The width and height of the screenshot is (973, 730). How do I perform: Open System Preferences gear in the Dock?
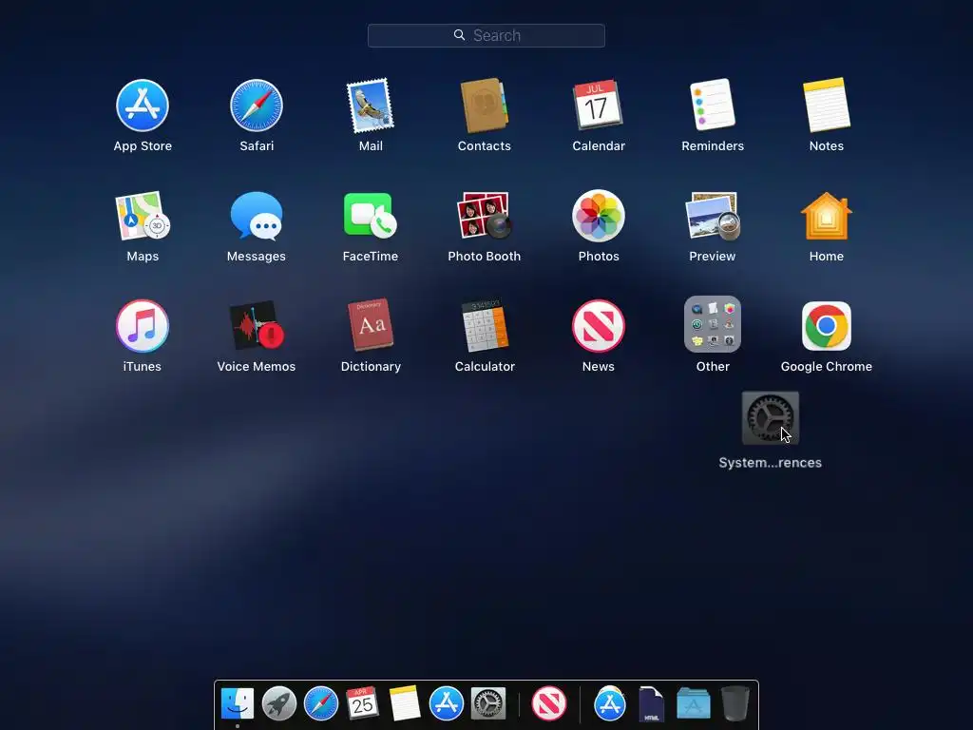(x=487, y=704)
